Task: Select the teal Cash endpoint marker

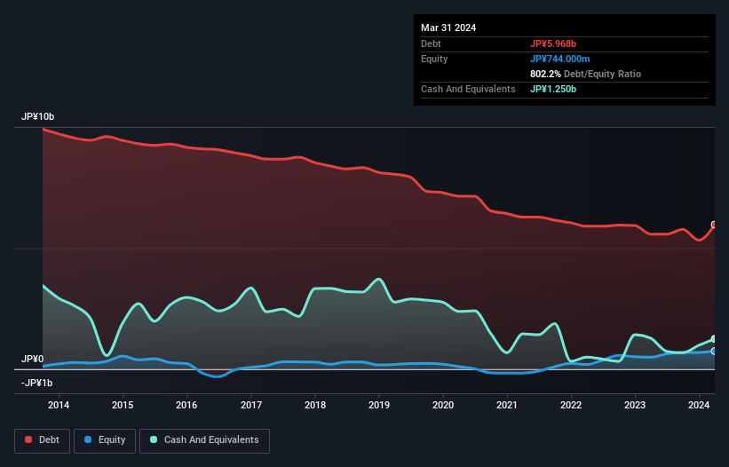Action: pos(714,339)
